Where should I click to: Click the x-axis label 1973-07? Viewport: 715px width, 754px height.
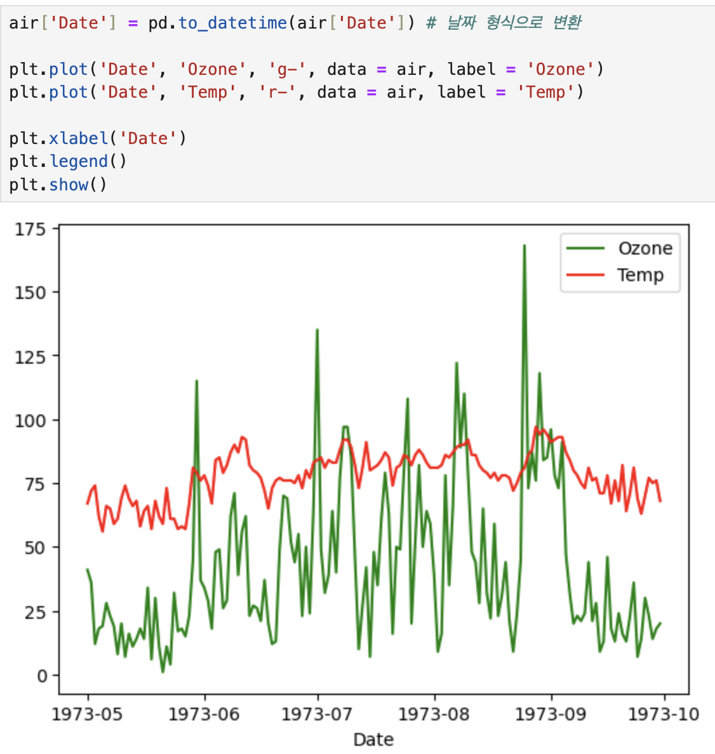coord(317,714)
